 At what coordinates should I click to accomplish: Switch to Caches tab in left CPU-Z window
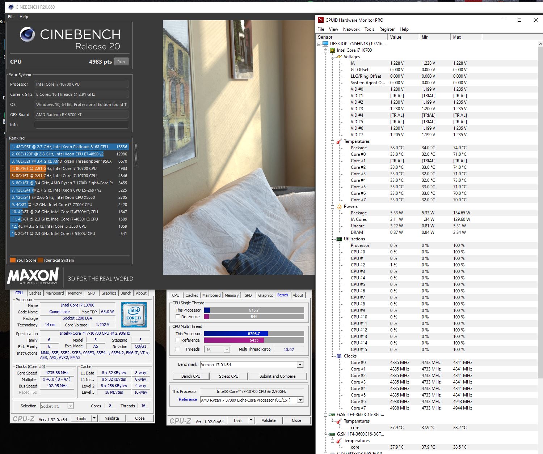point(35,293)
